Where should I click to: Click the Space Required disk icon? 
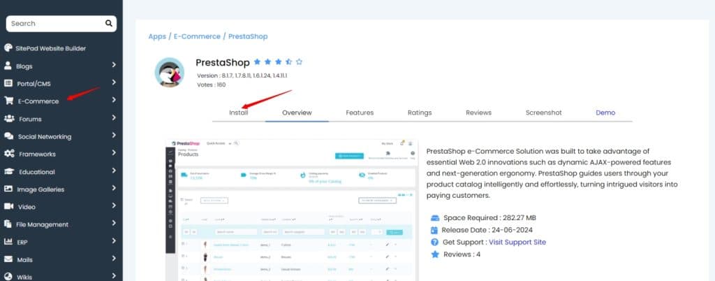pyautogui.click(x=434, y=218)
